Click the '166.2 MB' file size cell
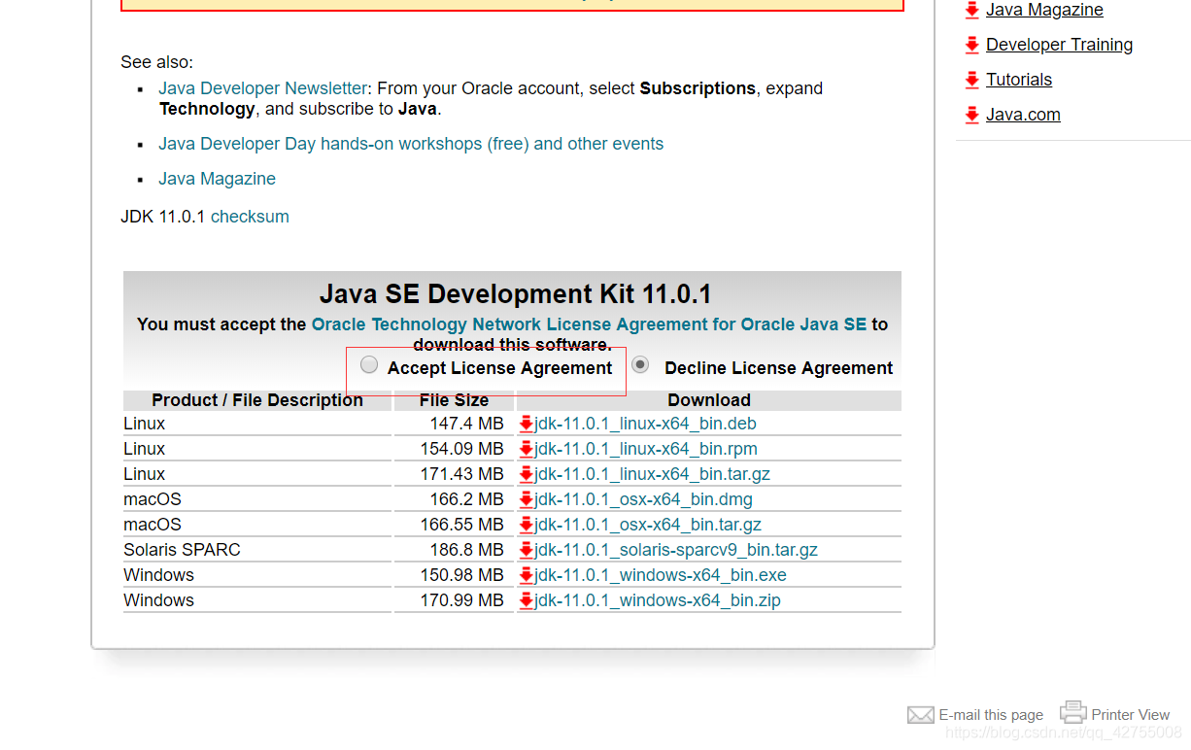Image resolution: width=1191 pixels, height=750 pixels. 454,499
